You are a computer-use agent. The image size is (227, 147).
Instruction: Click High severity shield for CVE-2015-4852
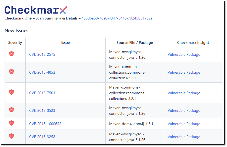tap(11, 71)
